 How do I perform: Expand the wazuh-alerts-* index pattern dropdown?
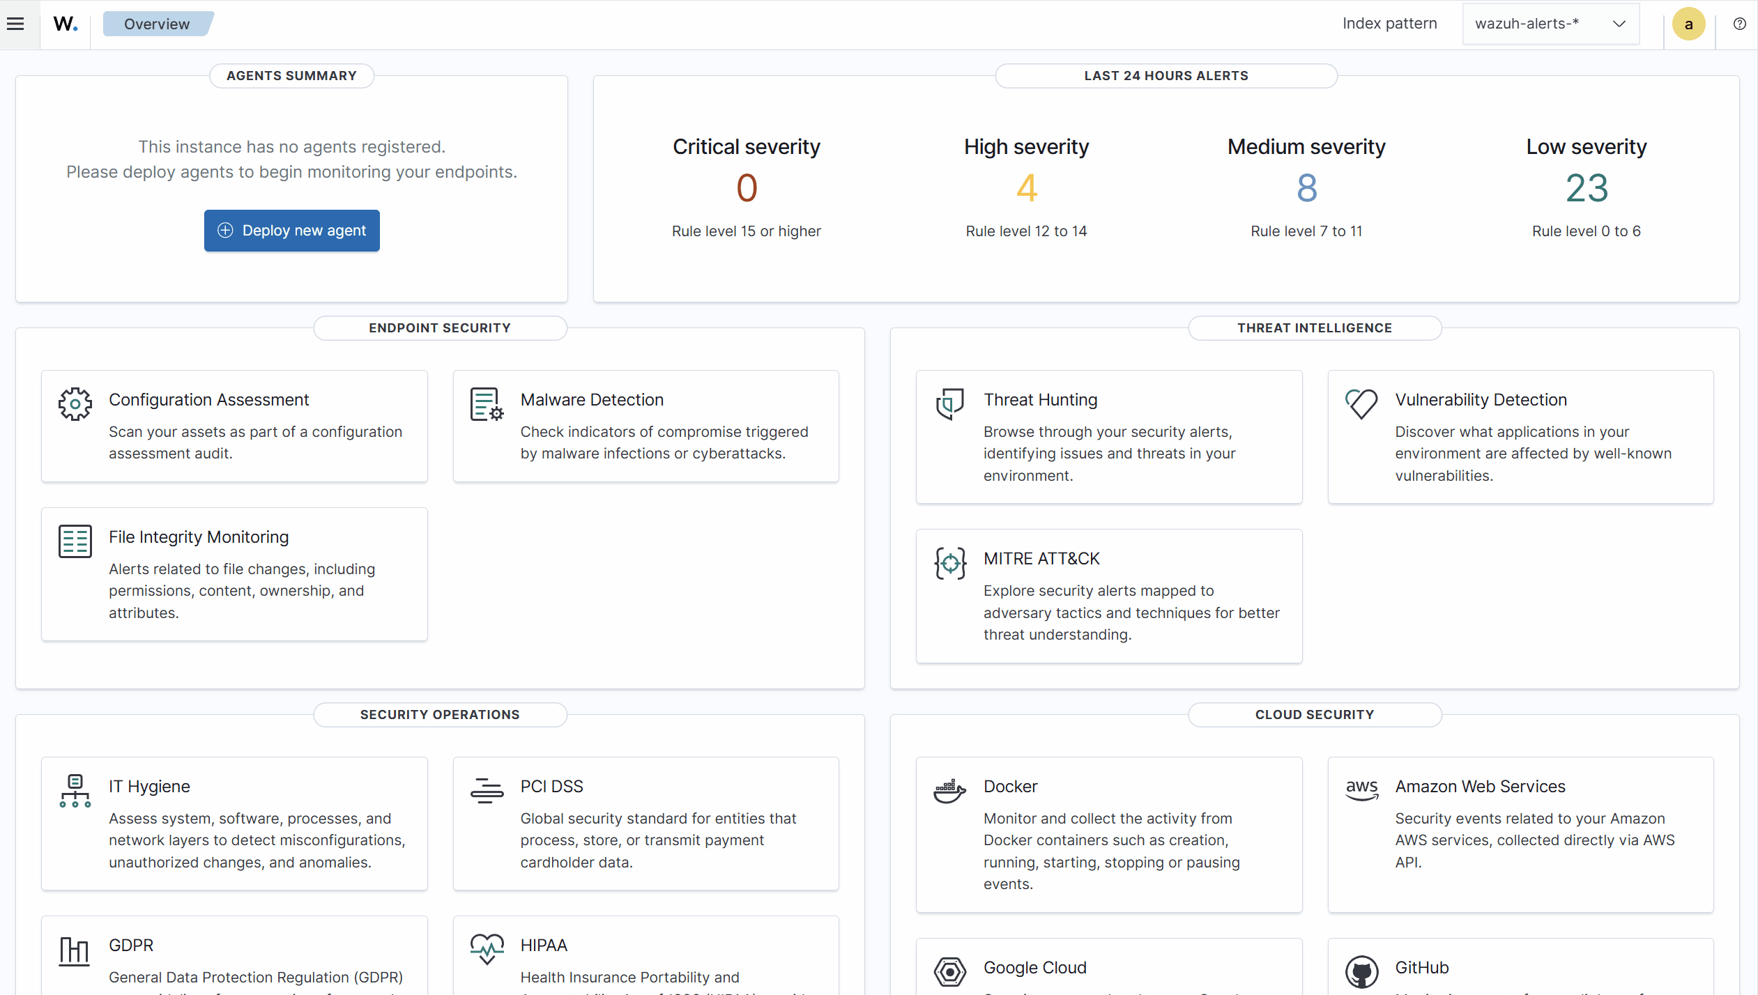coord(1550,23)
